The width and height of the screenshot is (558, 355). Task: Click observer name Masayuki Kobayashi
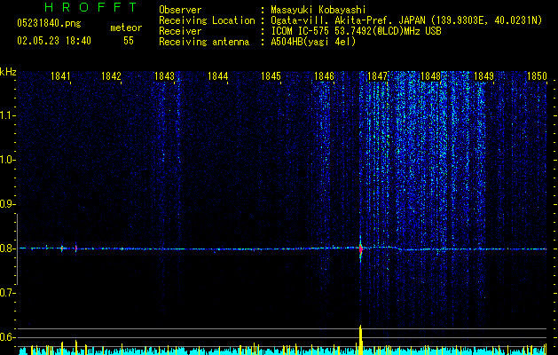(x=318, y=11)
